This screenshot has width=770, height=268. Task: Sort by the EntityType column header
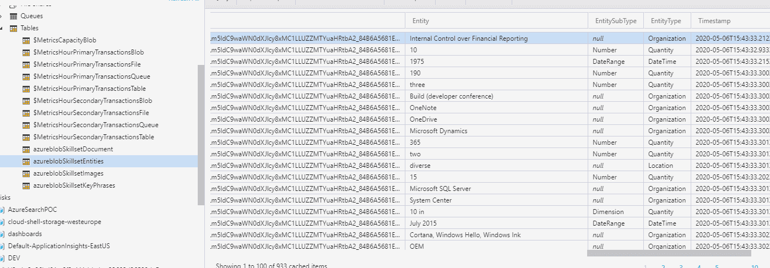tap(666, 21)
